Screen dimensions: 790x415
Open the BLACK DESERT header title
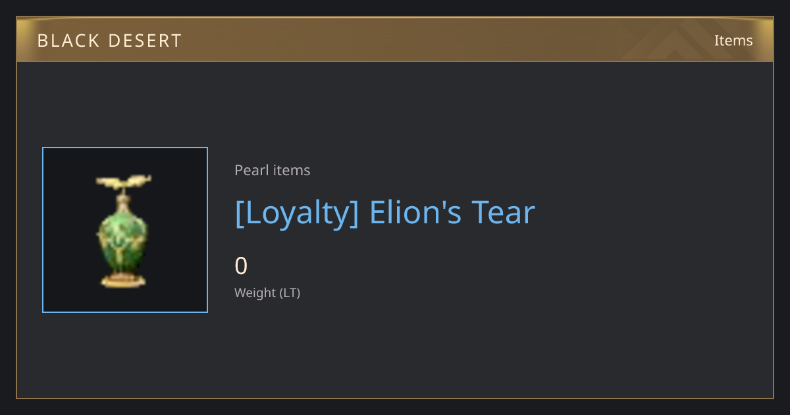tap(110, 41)
